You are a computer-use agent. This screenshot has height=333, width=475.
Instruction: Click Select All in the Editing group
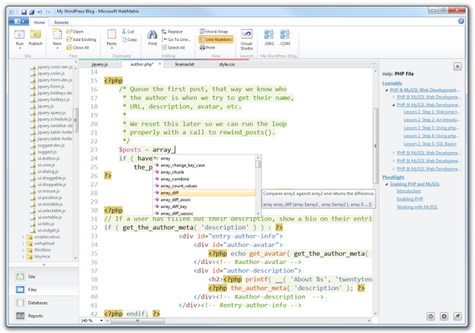[173, 48]
